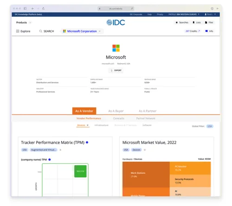Image resolution: width=232 pixels, height=206 pixels.
Task: Click the Microsoft four-color logo
Action: 116,48
